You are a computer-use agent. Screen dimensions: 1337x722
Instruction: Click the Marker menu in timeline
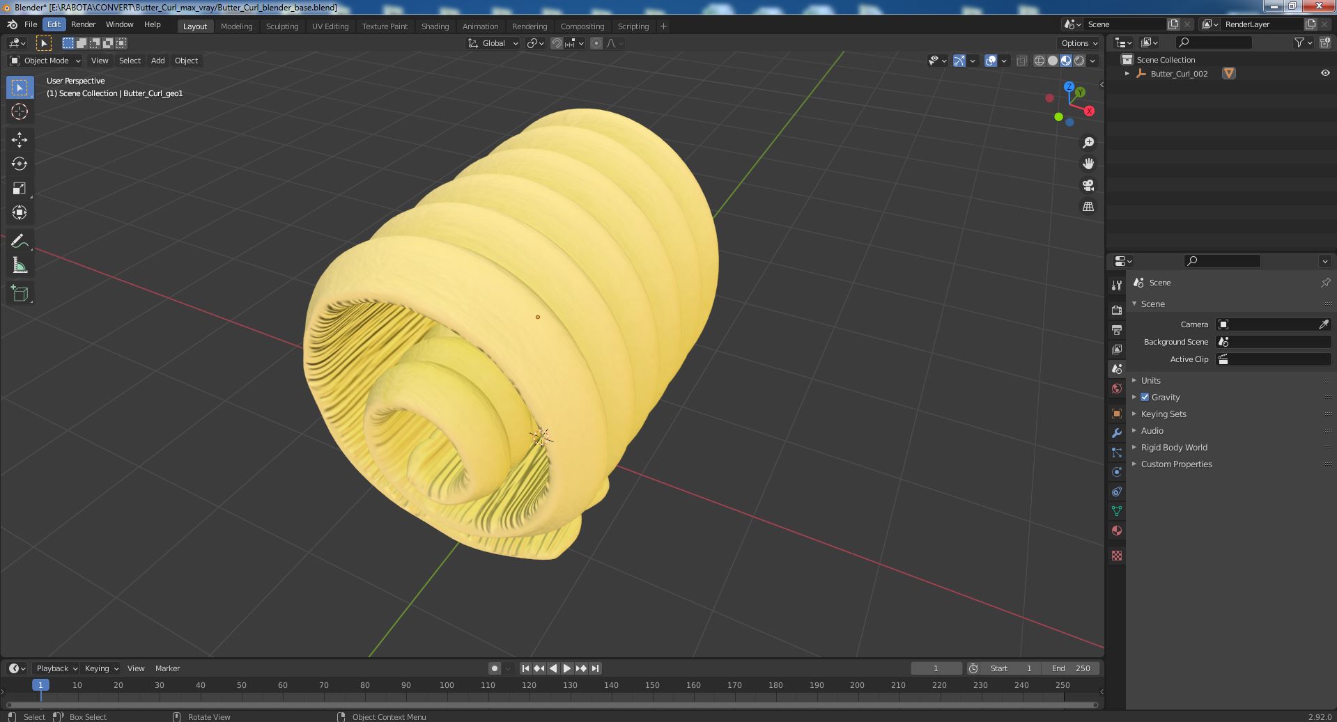[167, 668]
